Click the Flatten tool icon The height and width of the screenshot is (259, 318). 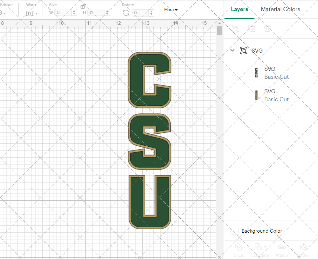pyautogui.click(x=303, y=247)
